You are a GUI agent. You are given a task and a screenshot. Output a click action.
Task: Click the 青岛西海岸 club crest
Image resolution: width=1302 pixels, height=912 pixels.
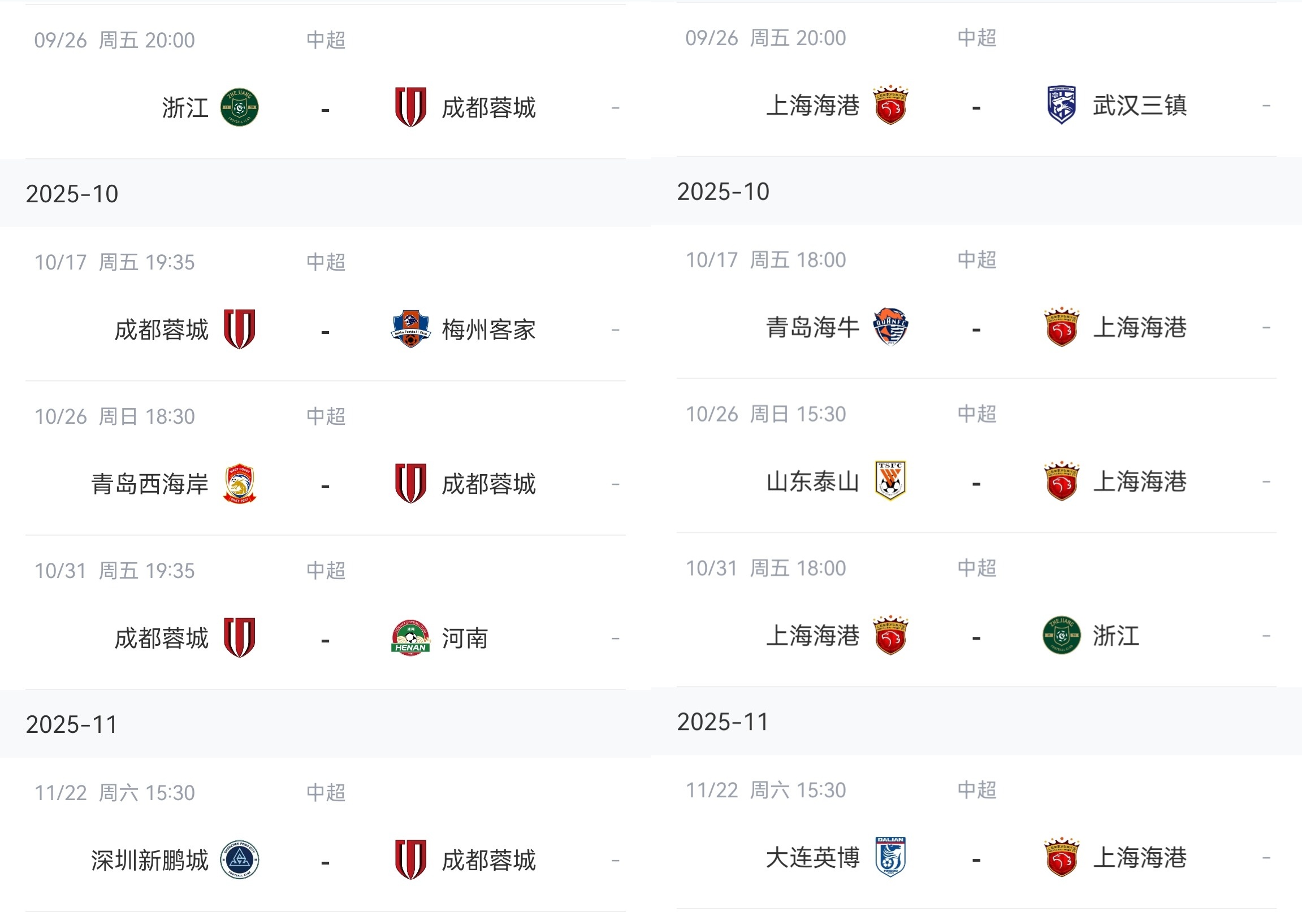239,484
